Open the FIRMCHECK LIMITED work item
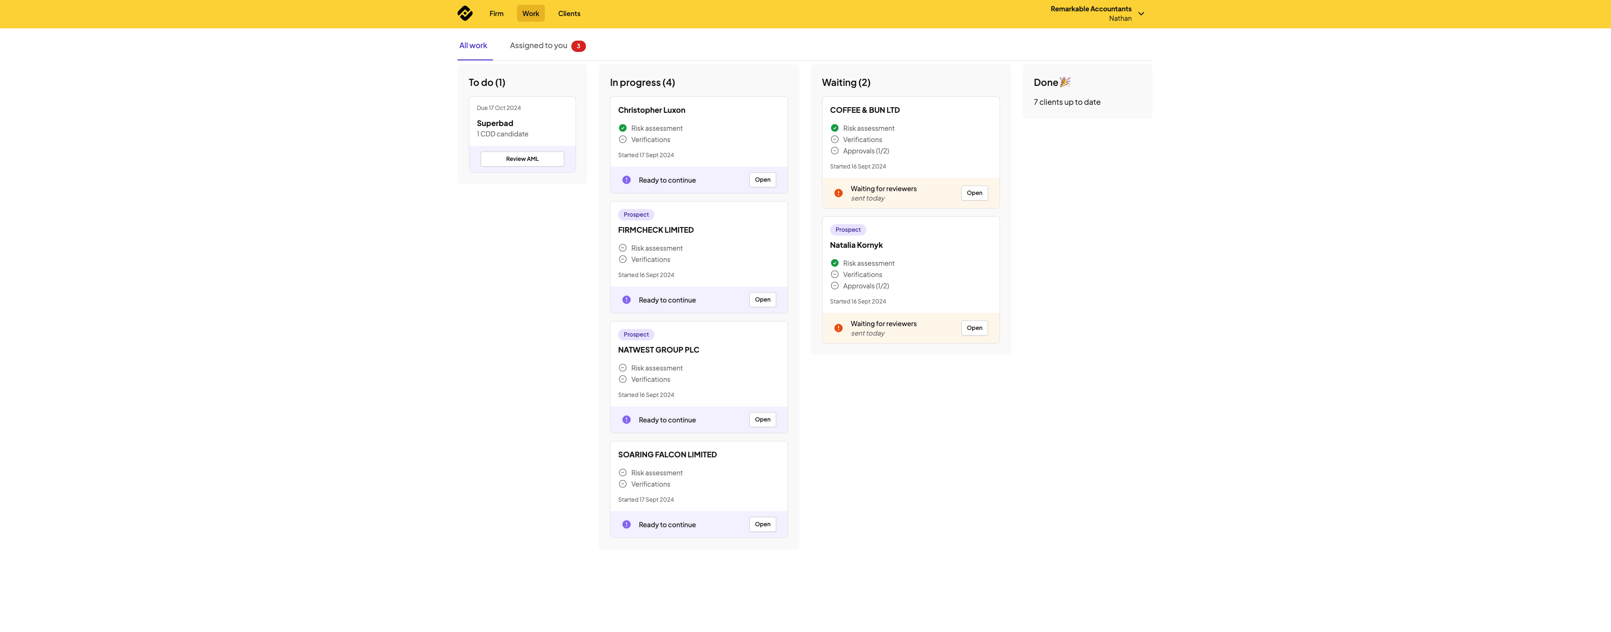Viewport: 1611px width, 632px height. click(x=763, y=299)
